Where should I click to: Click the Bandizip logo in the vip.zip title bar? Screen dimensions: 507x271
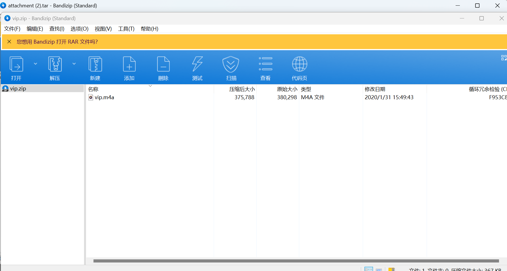tap(7, 18)
